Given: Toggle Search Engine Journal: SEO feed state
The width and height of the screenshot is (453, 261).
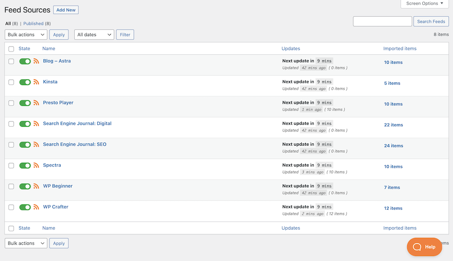Looking at the screenshot, I should [x=25, y=145].
